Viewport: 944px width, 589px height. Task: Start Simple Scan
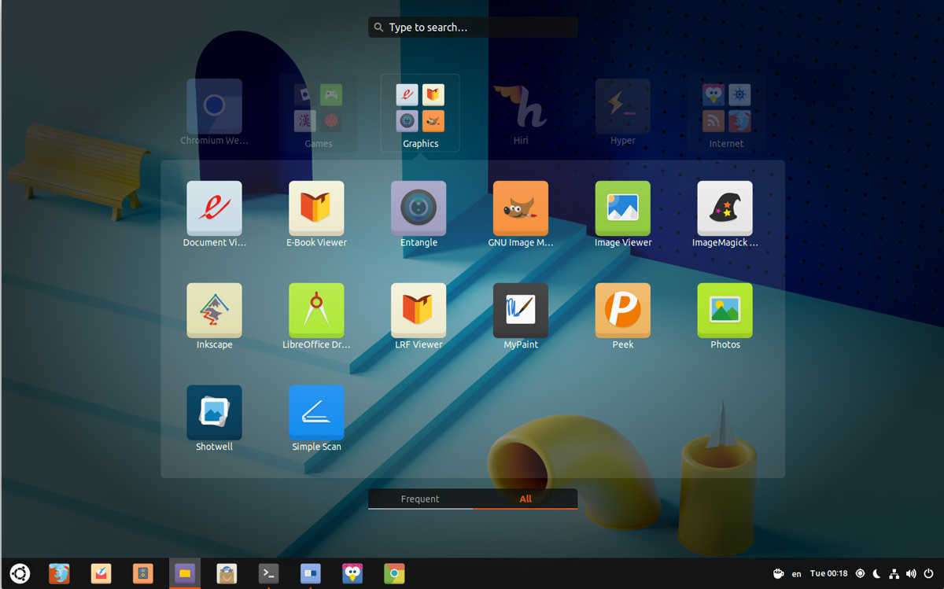(316, 412)
